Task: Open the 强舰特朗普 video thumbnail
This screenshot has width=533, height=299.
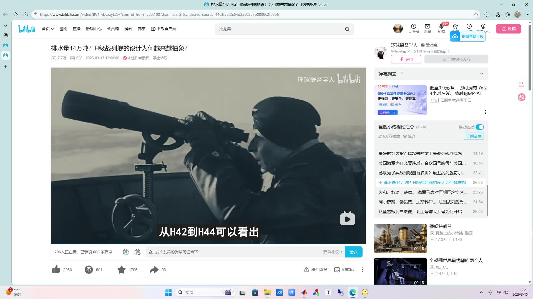Action: pyautogui.click(x=400, y=238)
